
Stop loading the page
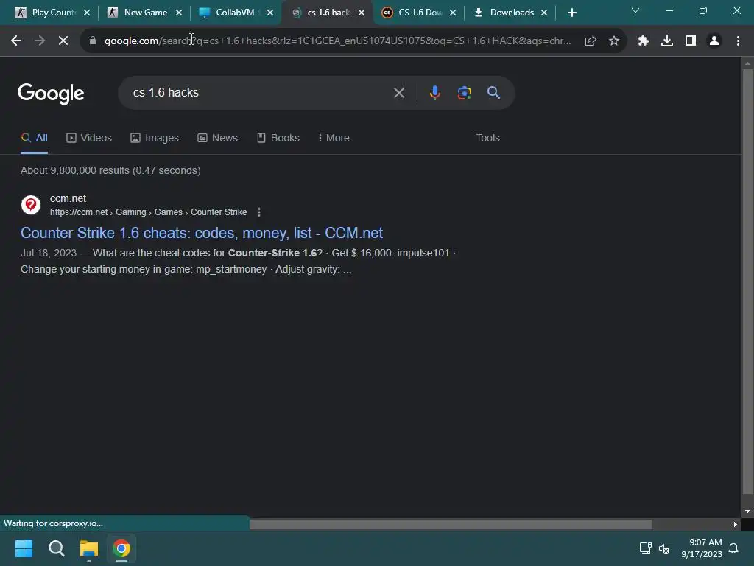pyautogui.click(x=63, y=41)
